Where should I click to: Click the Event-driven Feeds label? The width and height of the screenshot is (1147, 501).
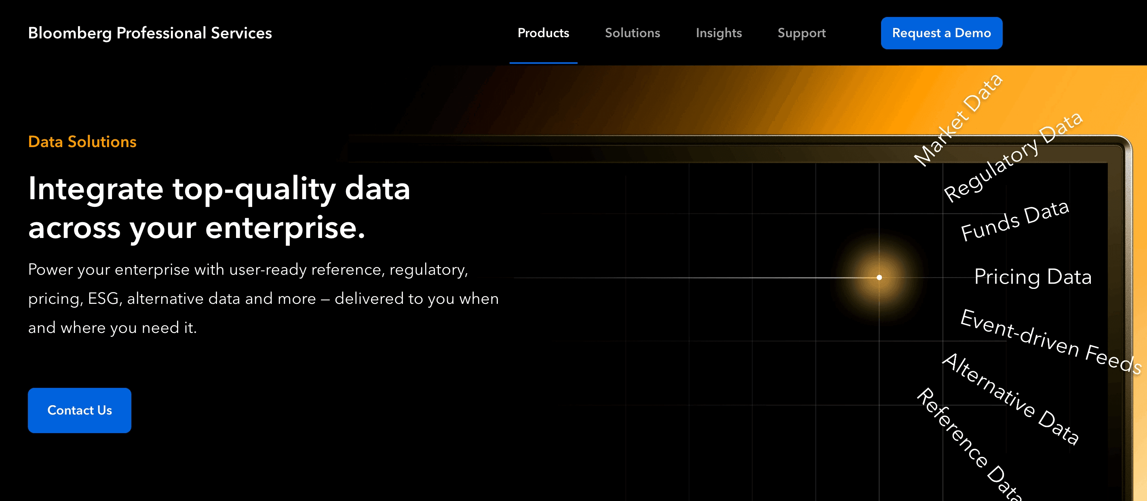pos(1051,341)
